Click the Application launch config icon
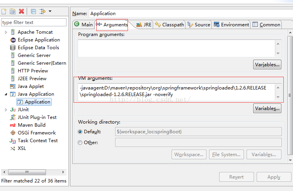Screen dimensions: 293x191 [x=20, y=102]
